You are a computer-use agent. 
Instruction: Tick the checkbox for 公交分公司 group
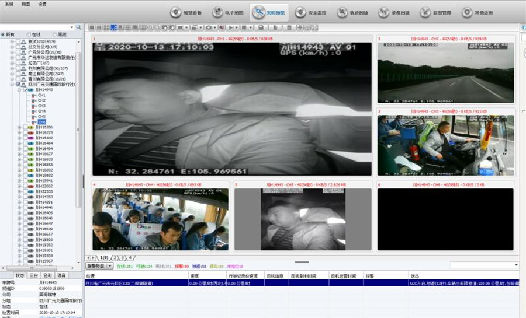click(19, 47)
